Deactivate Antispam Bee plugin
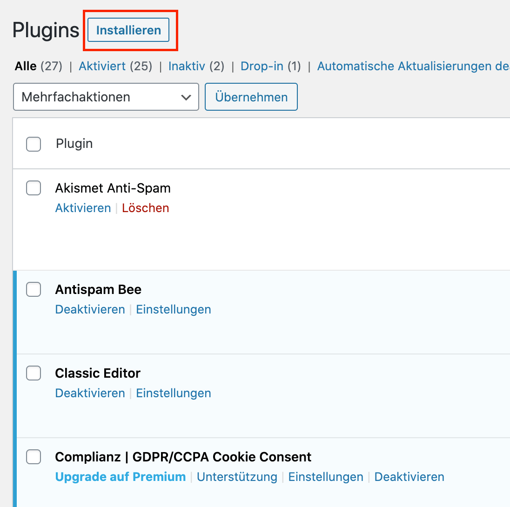This screenshot has width=510, height=507. point(90,309)
